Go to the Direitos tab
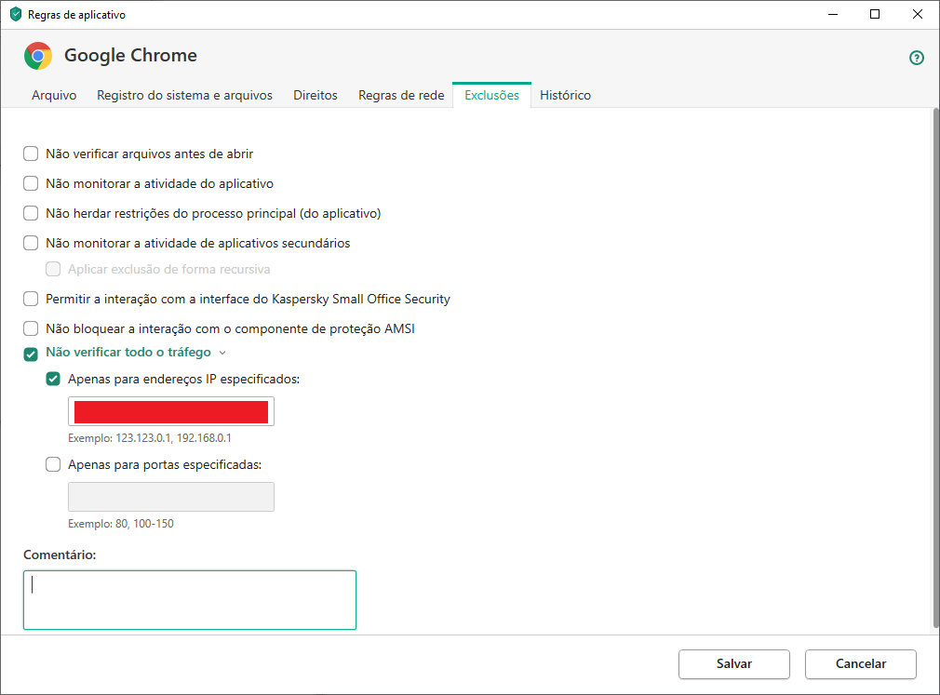This screenshot has width=940, height=695. [x=316, y=95]
